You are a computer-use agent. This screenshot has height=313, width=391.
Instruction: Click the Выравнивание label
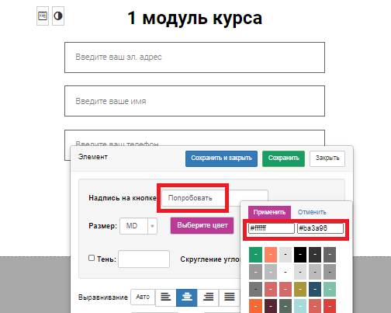click(x=103, y=297)
